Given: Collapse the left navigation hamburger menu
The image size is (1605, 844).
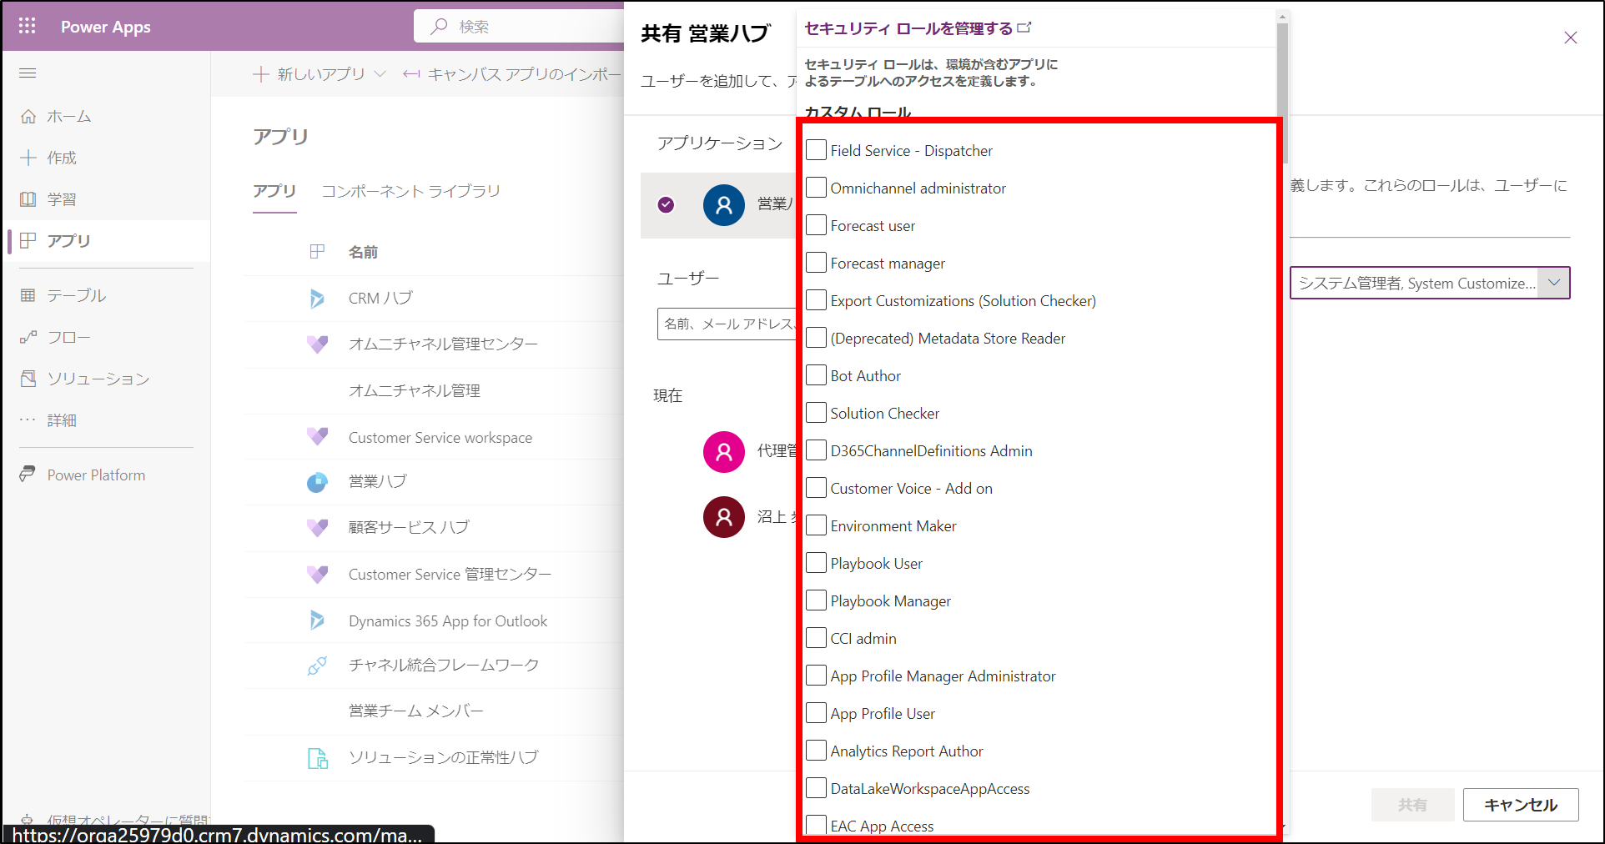Looking at the screenshot, I should pos(28,73).
